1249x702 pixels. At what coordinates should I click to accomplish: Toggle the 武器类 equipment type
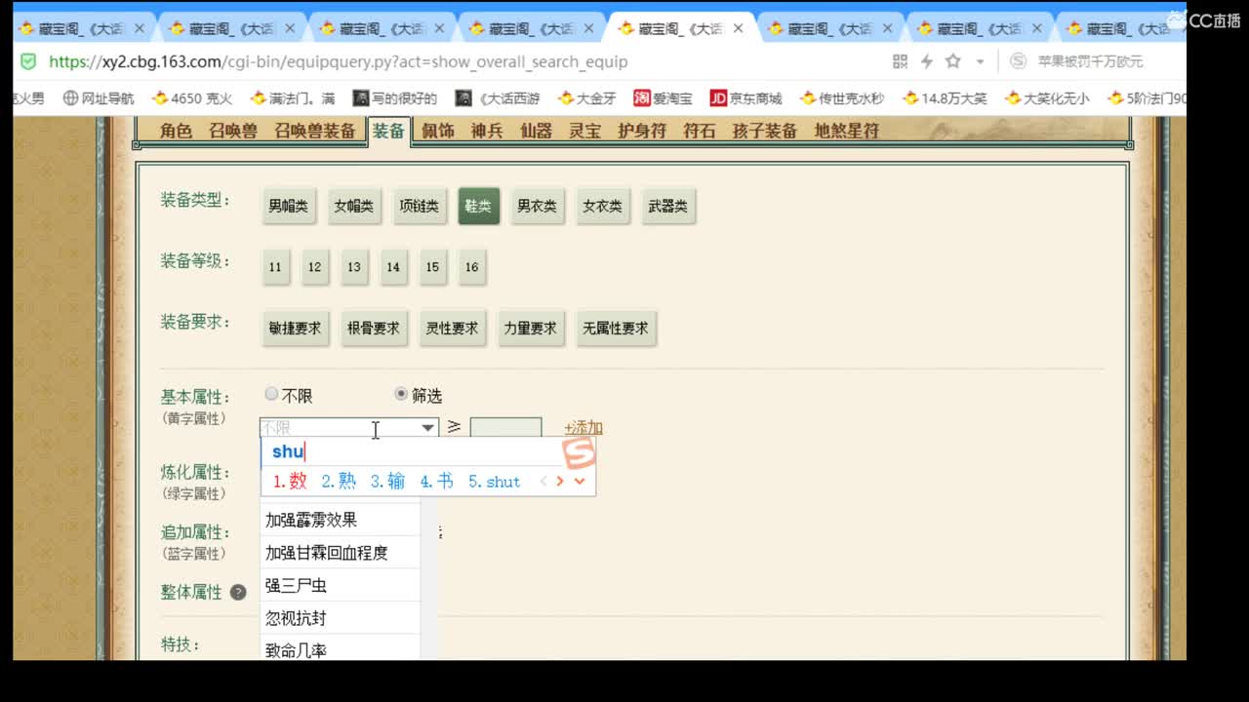pyautogui.click(x=667, y=206)
